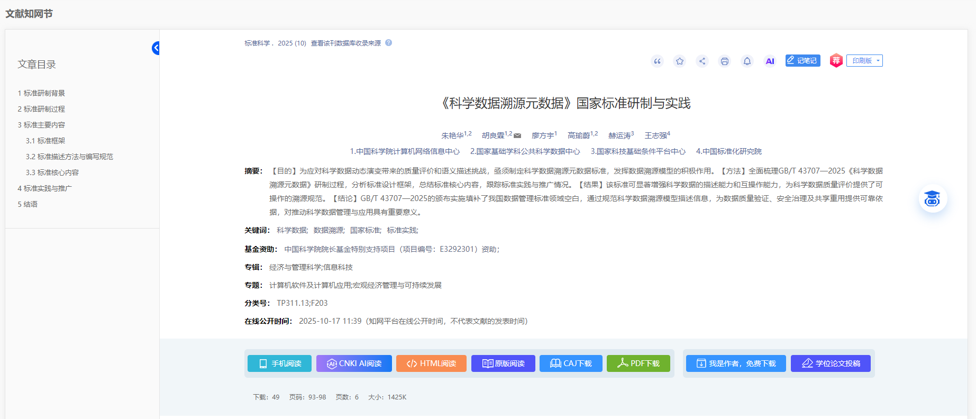Image resolution: width=976 pixels, height=419 pixels.
Task: Click the help question mark icon
Action: (388, 43)
